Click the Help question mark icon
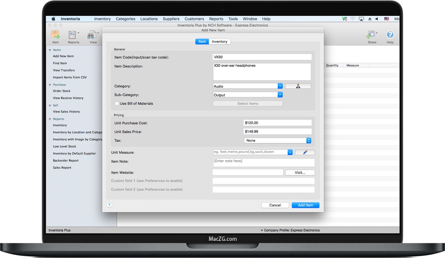 (390, 35)
